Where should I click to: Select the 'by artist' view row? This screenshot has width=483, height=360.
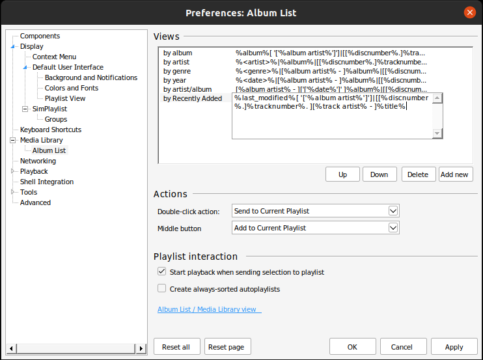[296, 62]
